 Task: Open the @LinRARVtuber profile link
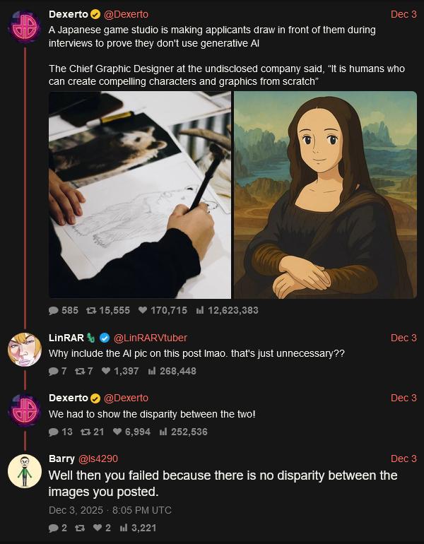pyautogui.click(x=150, y=338)
